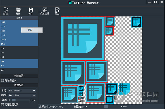This screenshot has height=109, width=165.
Task: Toggle the 切除透明边界 checkbox
Action: [3, 105]
